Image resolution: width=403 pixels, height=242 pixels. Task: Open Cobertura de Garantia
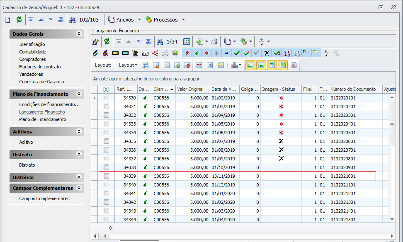coord(41,82)
